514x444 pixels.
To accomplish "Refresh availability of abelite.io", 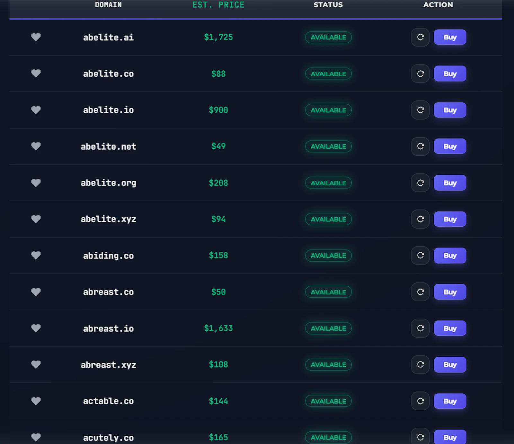I will point(420,110).
